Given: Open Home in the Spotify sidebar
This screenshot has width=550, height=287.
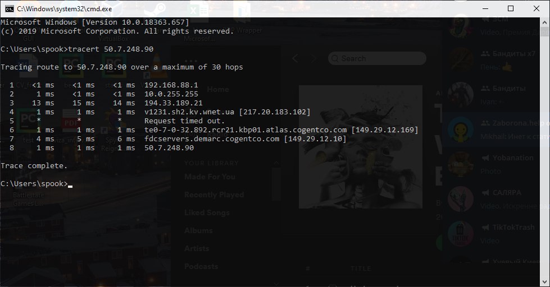Looking at the screenshot, I should tap(218, 89).
